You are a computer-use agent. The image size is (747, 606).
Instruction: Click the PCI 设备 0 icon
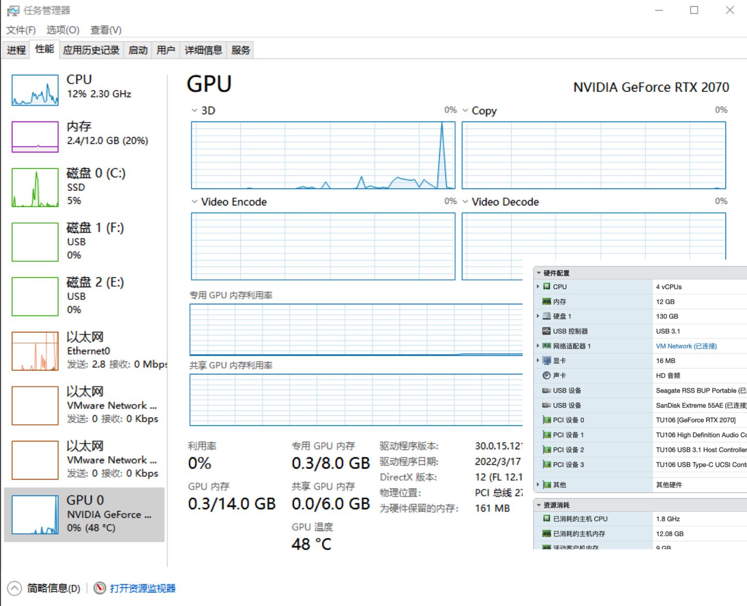coord(546,420)
